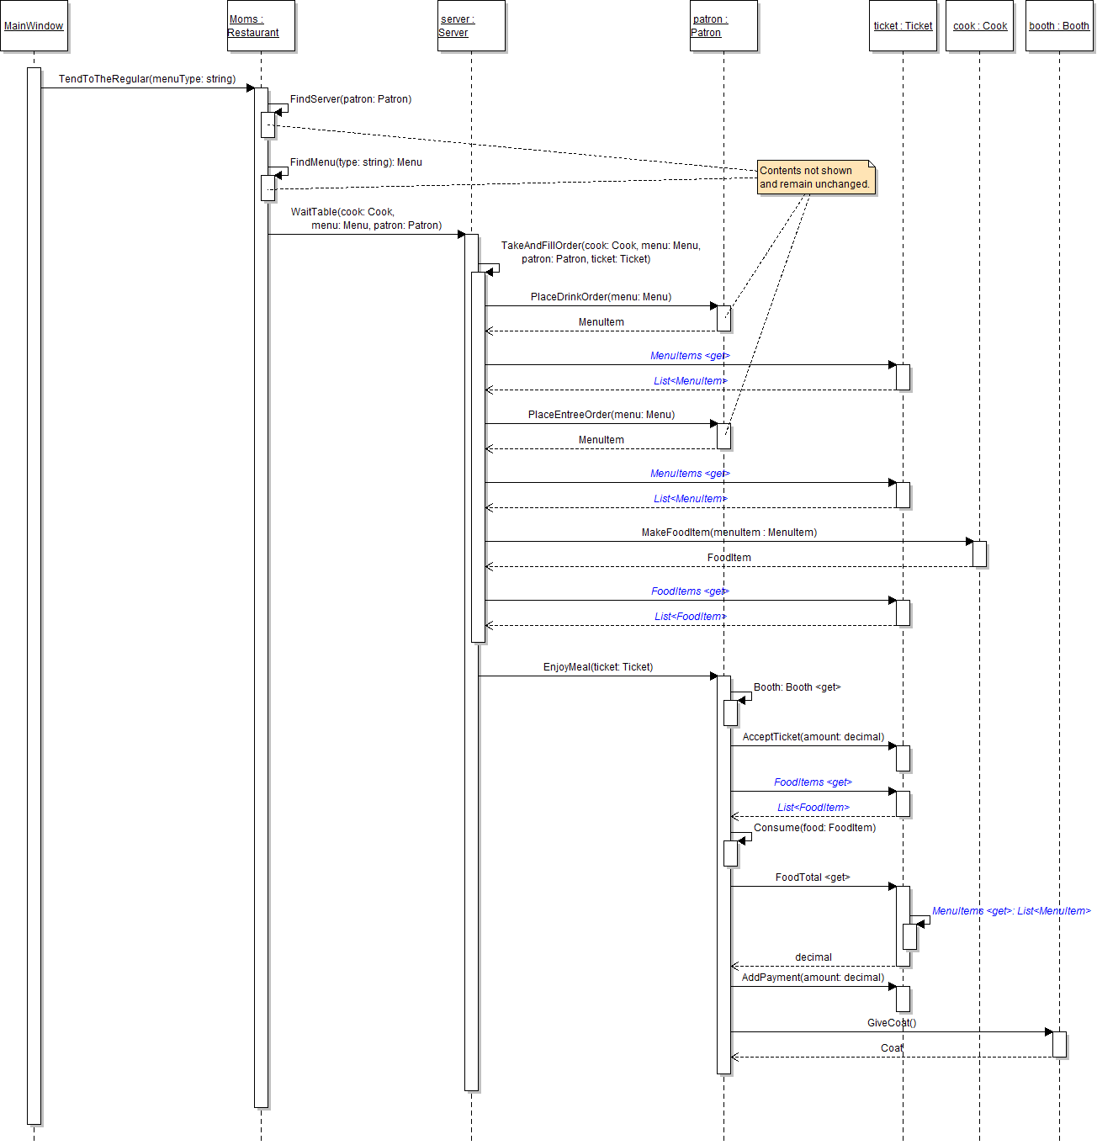Select the EnjoyMeal(ticket: Ticket) message label
The width and height of the screenshot is (1097, 1145).
point(597,667)
